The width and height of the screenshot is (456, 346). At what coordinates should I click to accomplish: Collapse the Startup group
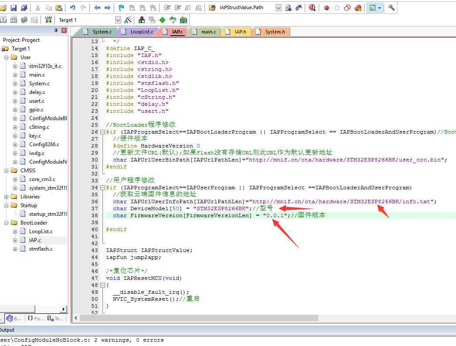[6, 205]
